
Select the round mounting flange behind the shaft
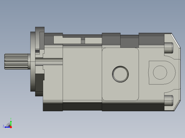click(33, 62)
